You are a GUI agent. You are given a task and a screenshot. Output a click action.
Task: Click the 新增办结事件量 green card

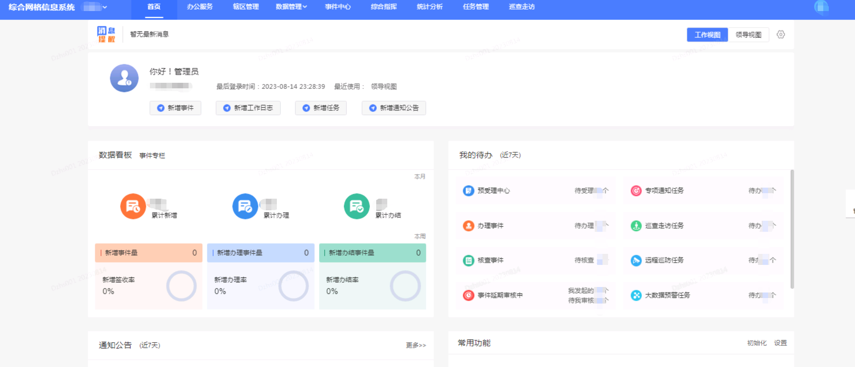click(x=373, y=253)
